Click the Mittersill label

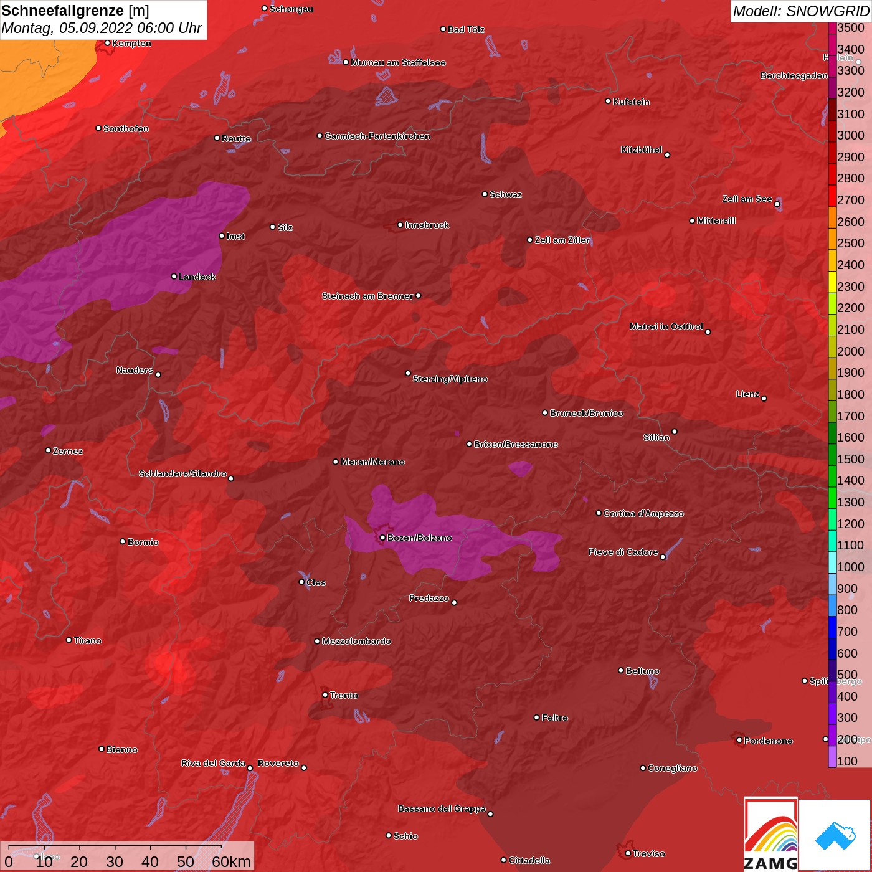tap(716, 220)
